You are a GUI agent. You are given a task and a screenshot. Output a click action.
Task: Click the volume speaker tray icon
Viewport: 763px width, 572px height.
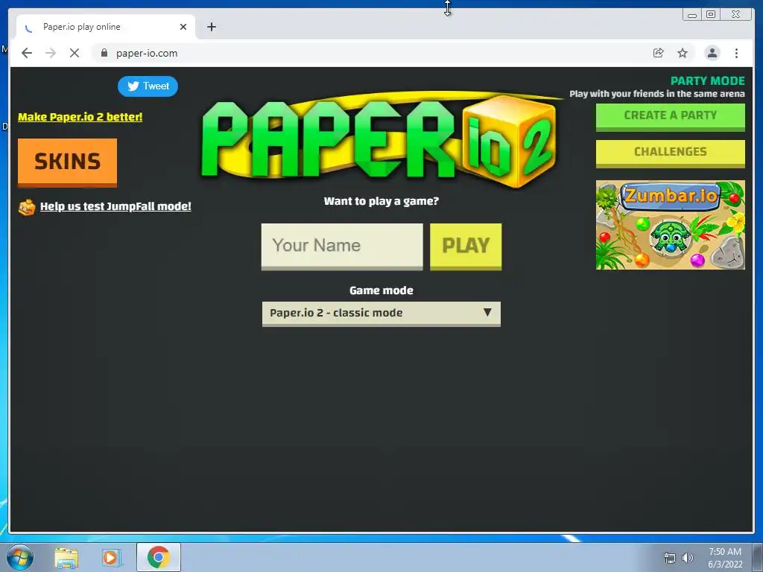pos(688,559)
